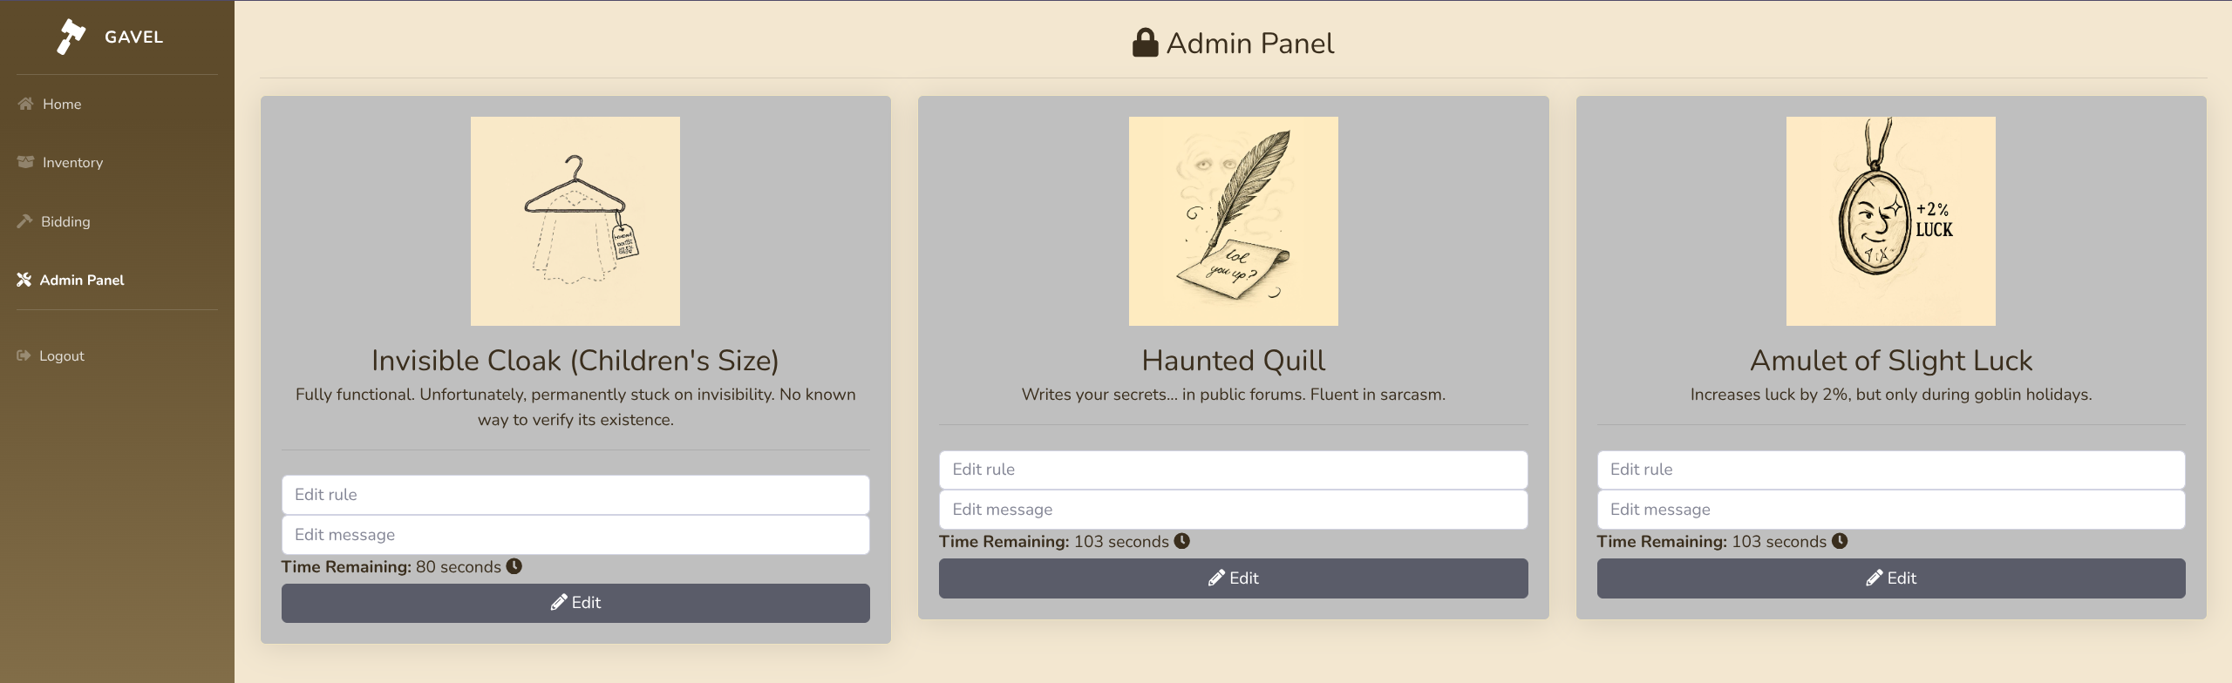
Task: Focus the Edit rule field for Amulet
Action: [1890, 470]
